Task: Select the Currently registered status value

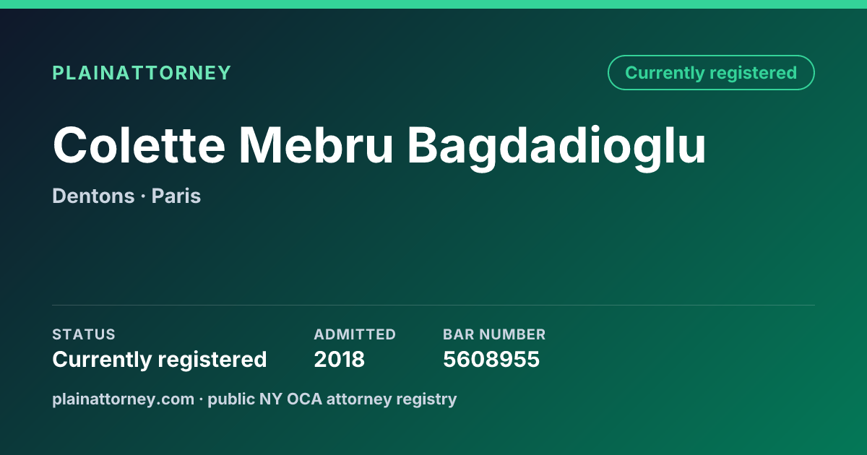Action: 160,360
